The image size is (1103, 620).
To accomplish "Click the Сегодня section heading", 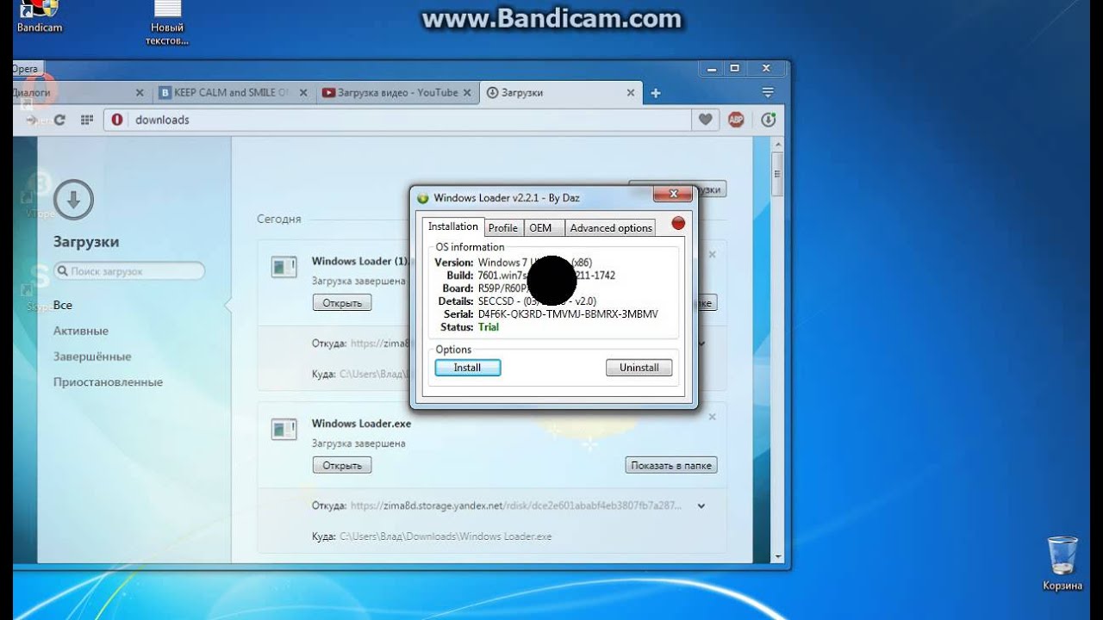I will pos(279,219).
